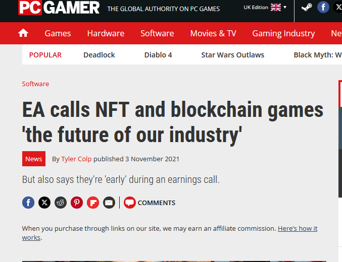Jump to the article comments
Screen dimensions: 342x262
coord(150,203)
